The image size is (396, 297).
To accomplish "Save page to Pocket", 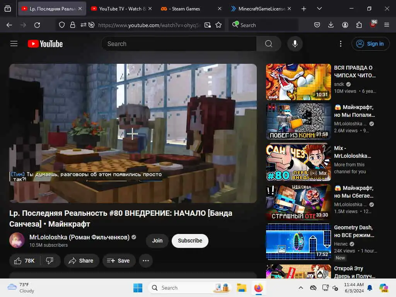I will [x=317, y=25].
